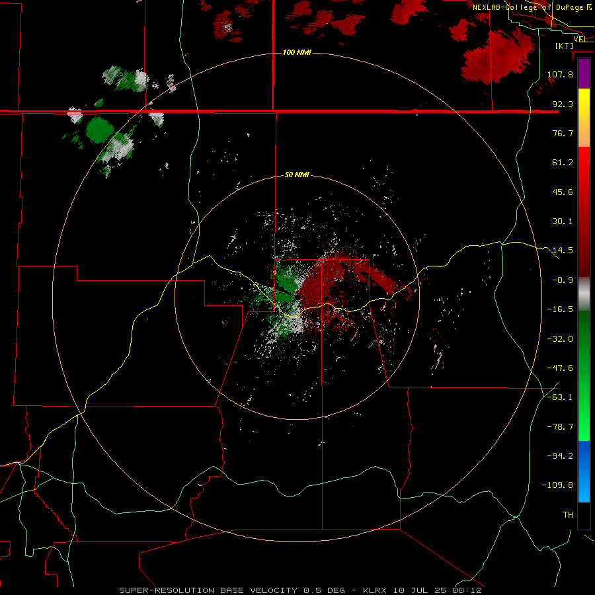
Task: Click the 45.6 value on the velocity scale
Action: click(x=563, y=192)
